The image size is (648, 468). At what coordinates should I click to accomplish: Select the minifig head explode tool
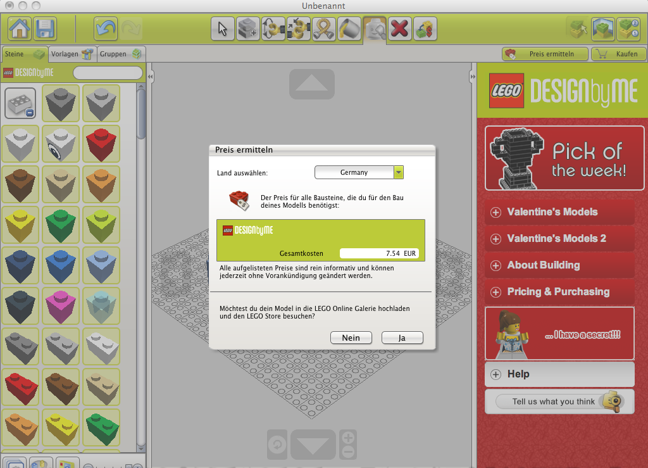(375, 28)
